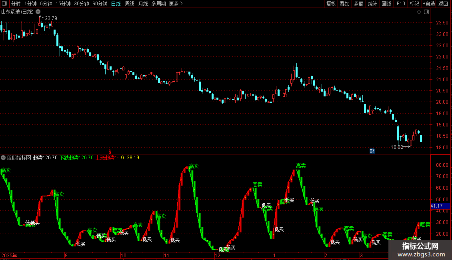Click the 股朋指标网 indicator name

coord(19,158)
